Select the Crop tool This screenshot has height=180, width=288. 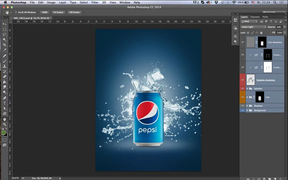(5, 45)
